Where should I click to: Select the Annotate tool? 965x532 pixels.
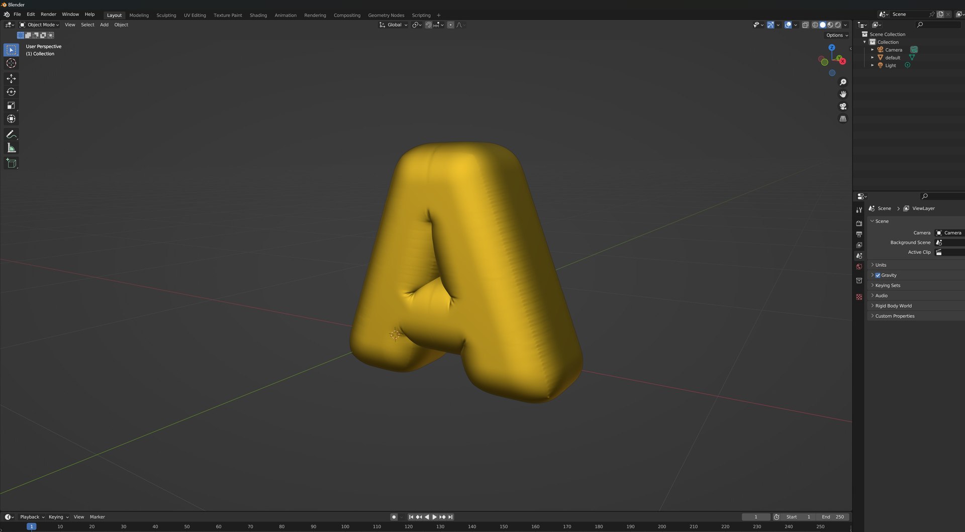(11, 134)
